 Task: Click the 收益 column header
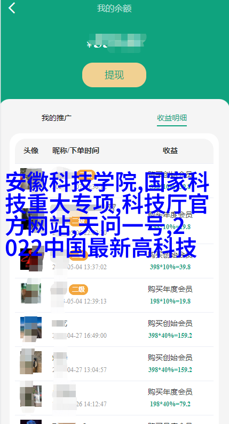(170, 150)
